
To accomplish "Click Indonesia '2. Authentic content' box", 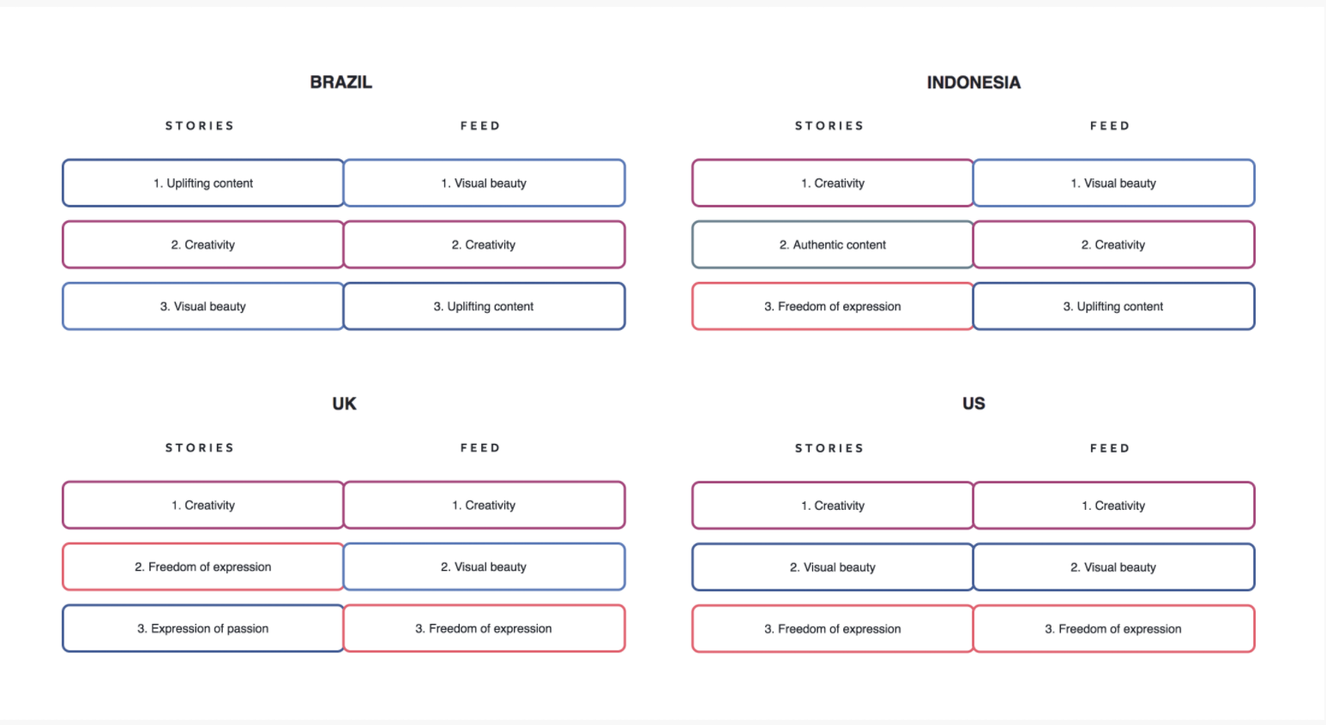I will pos(833,244).
